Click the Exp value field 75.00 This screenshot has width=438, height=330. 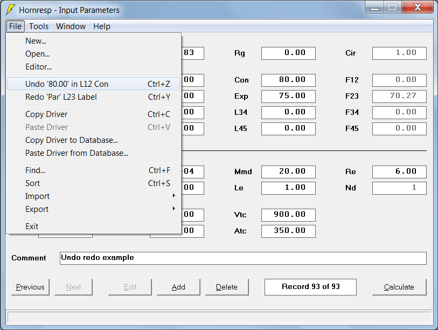pos(288,96)
